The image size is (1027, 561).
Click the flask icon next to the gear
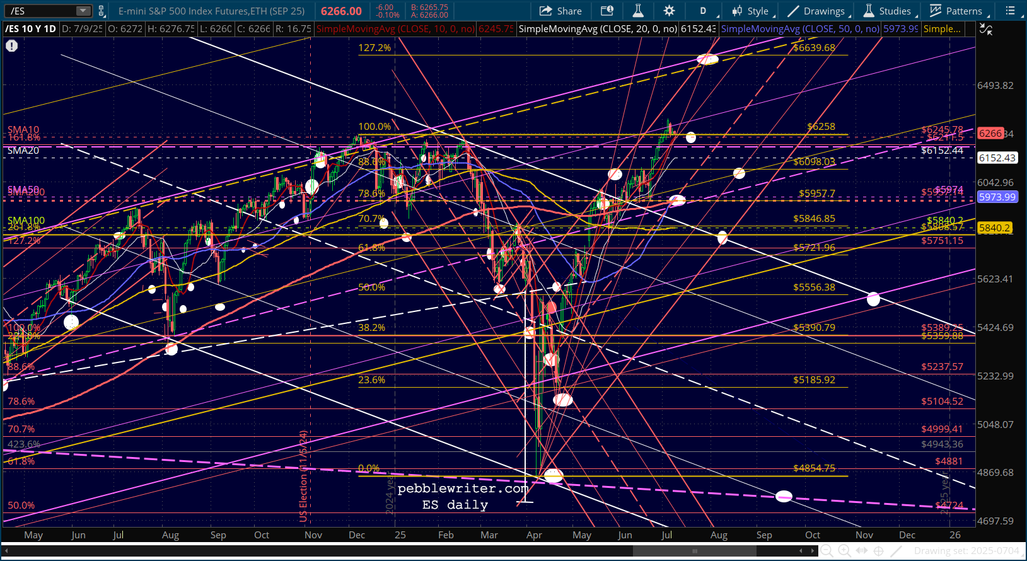coord(638,11)
